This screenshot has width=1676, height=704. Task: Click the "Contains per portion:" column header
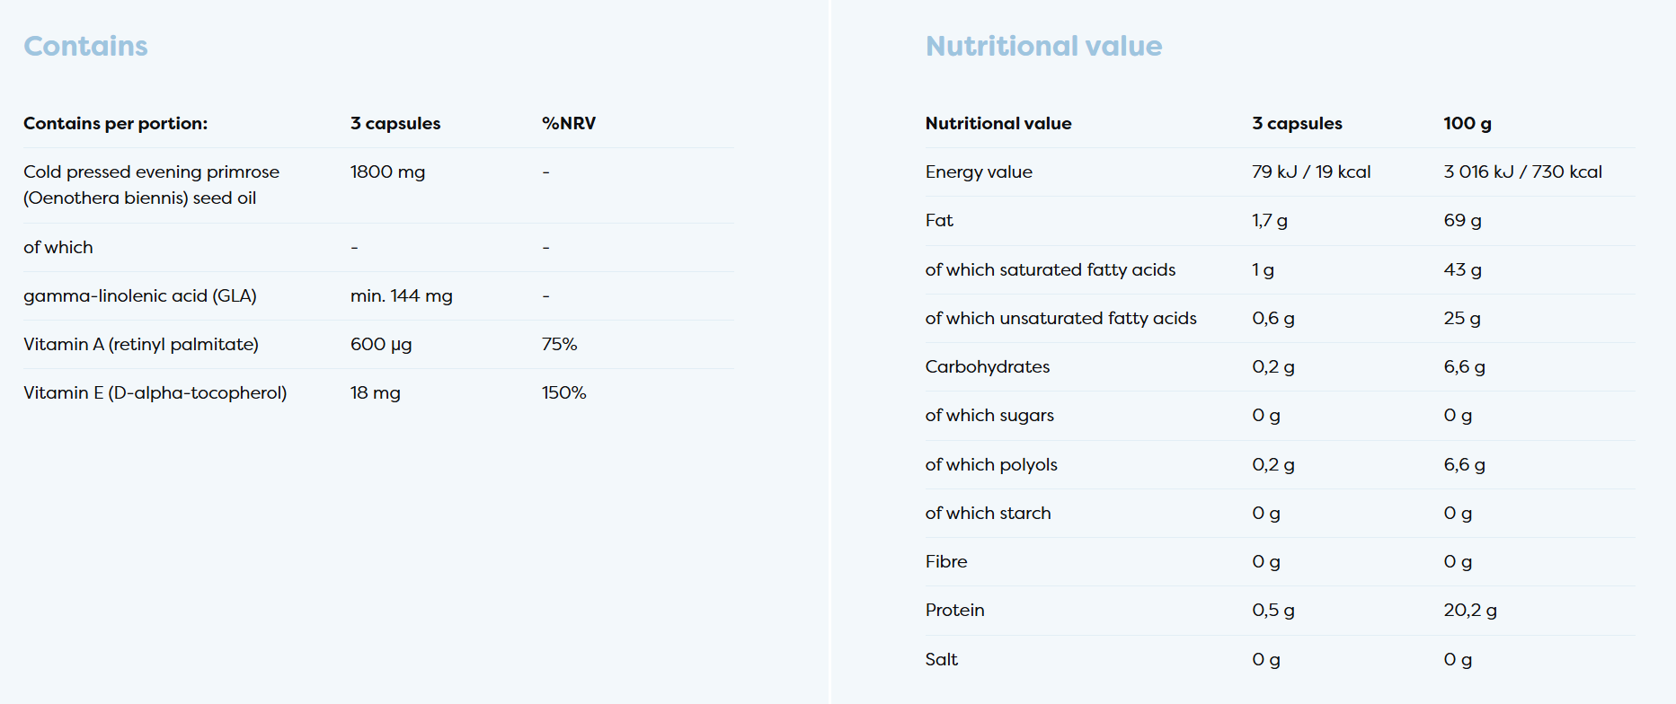115,124
